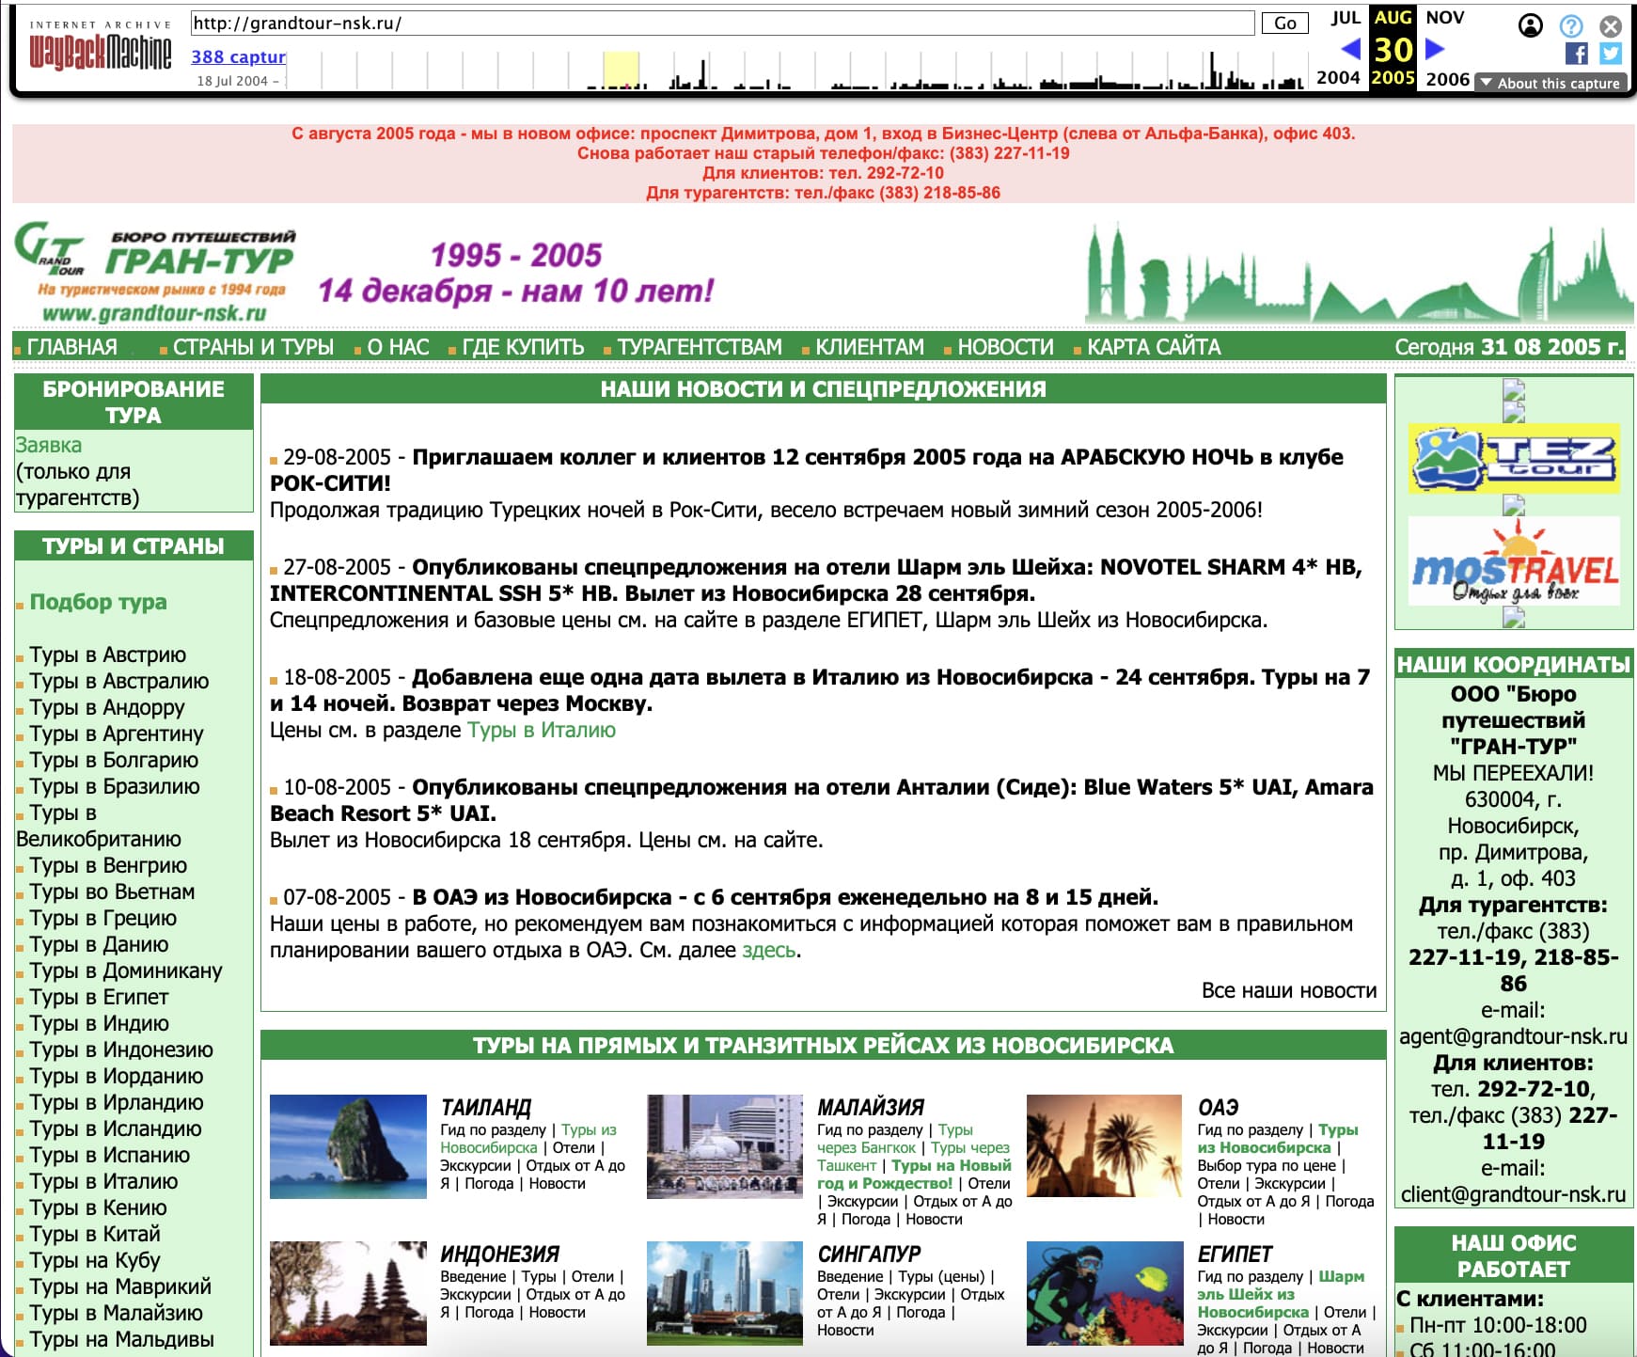Viewport: 1637px width, 1357px height.
Task: Open the 388 captures link
Action: pyautogui.click(x=238, y=57)
